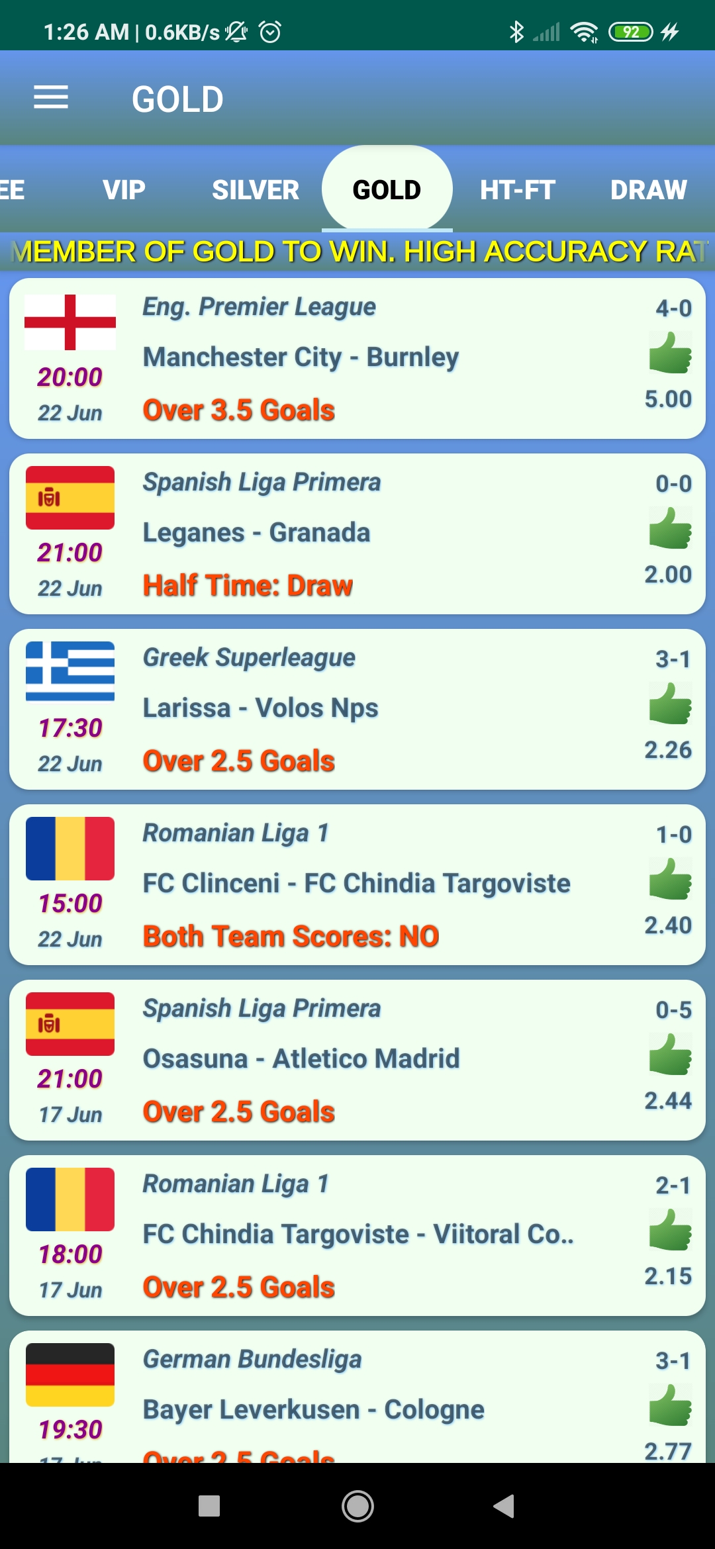Tap thumbs-up icon for Manchester City match

coord(670,353)
